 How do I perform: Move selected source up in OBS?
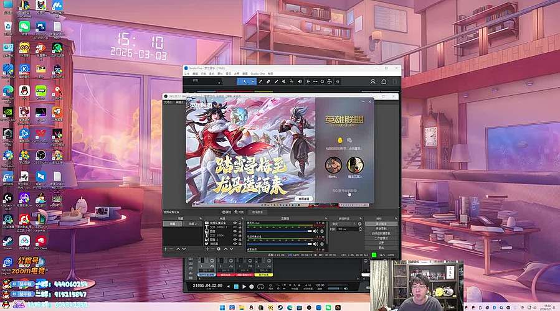point(225,249)
